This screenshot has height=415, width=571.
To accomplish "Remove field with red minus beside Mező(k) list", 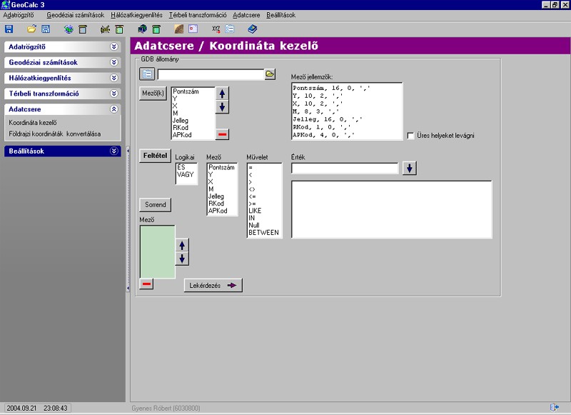I will pyautogui.click(x=222, y=134).
